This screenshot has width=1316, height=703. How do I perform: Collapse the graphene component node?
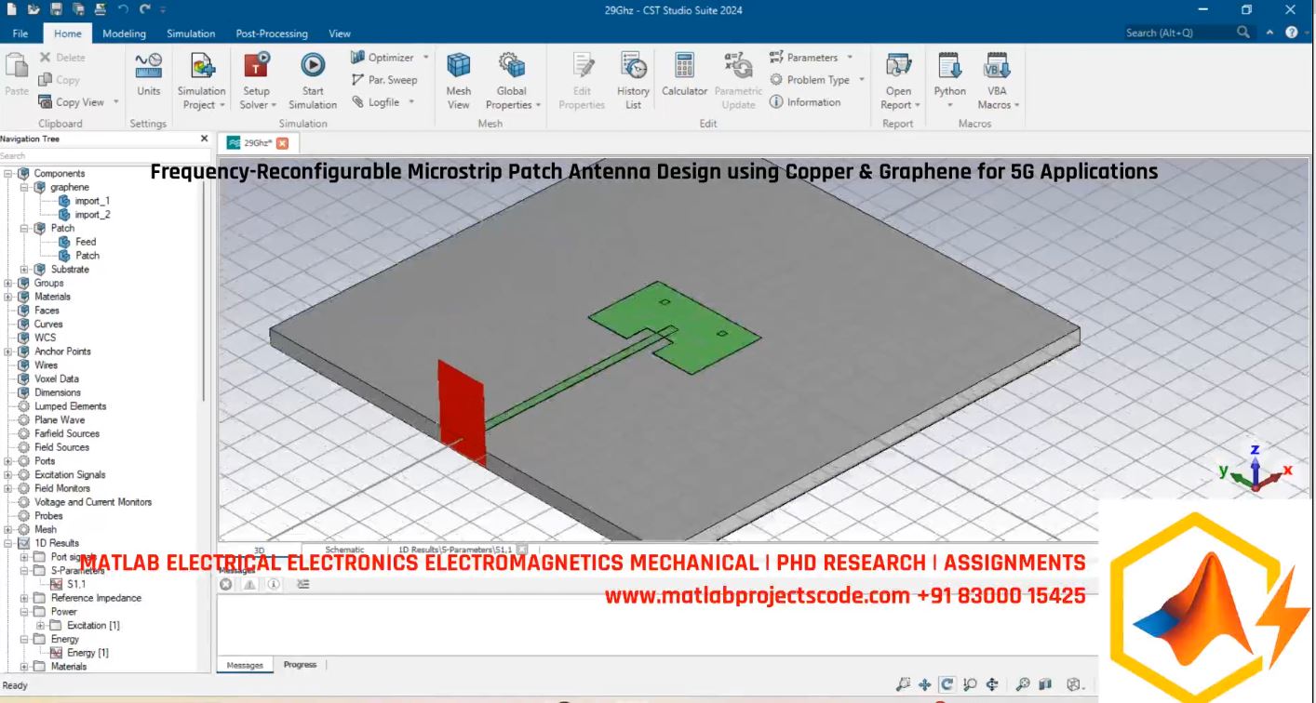(25, 188)
